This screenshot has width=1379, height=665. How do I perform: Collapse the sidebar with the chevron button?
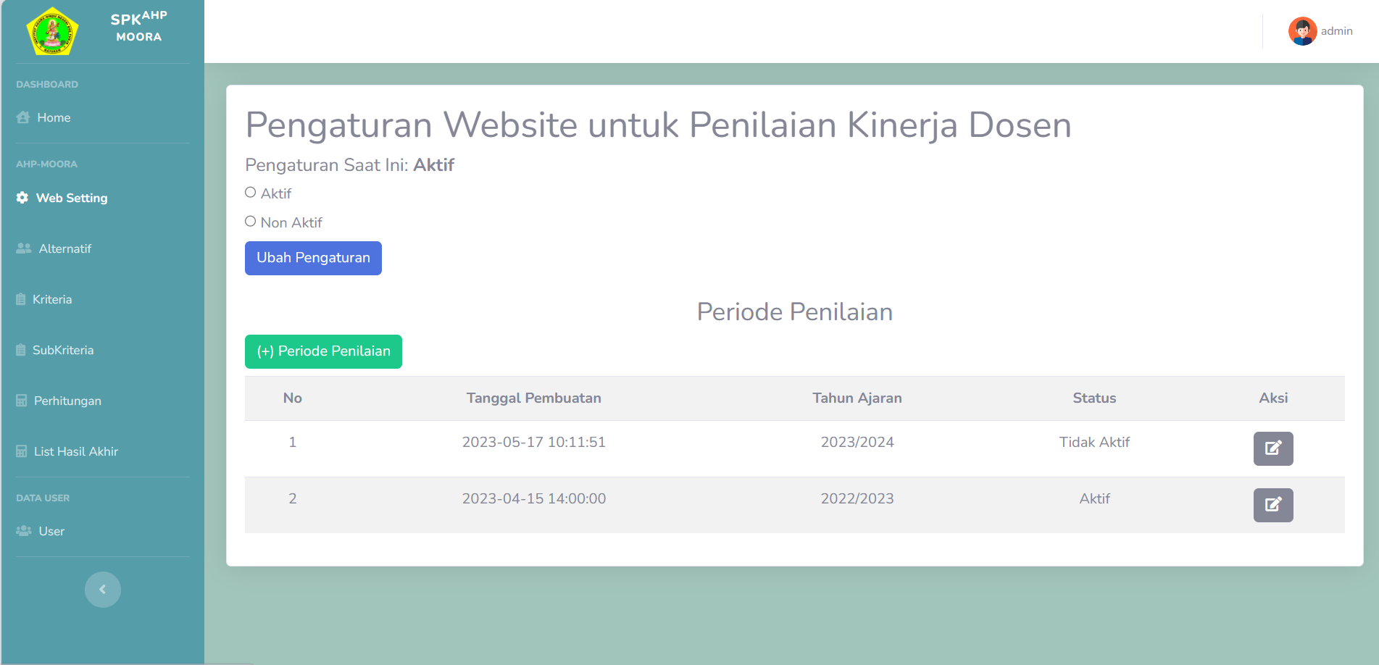(103, 590)
